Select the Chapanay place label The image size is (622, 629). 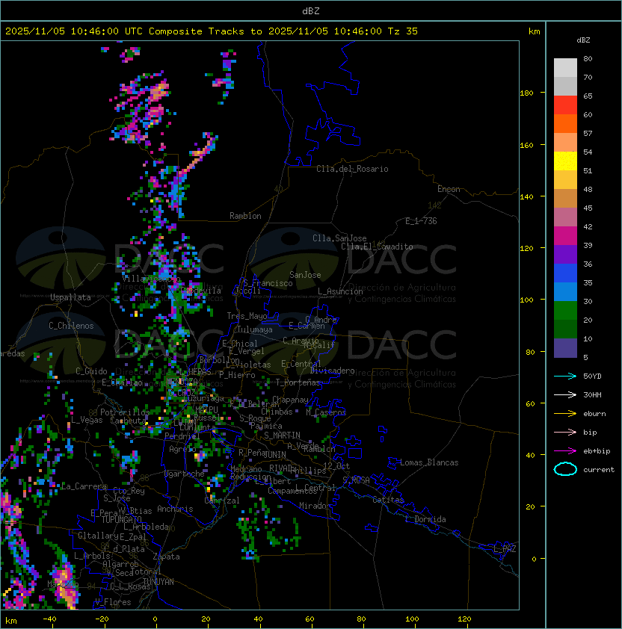click(x=290, y=400)
